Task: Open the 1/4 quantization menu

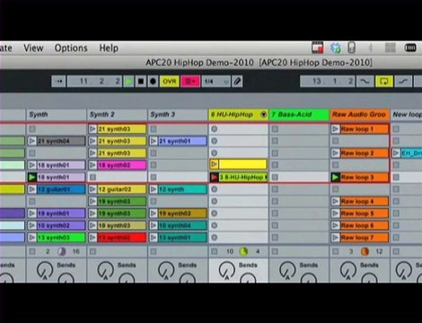Action: click(216, 82)
